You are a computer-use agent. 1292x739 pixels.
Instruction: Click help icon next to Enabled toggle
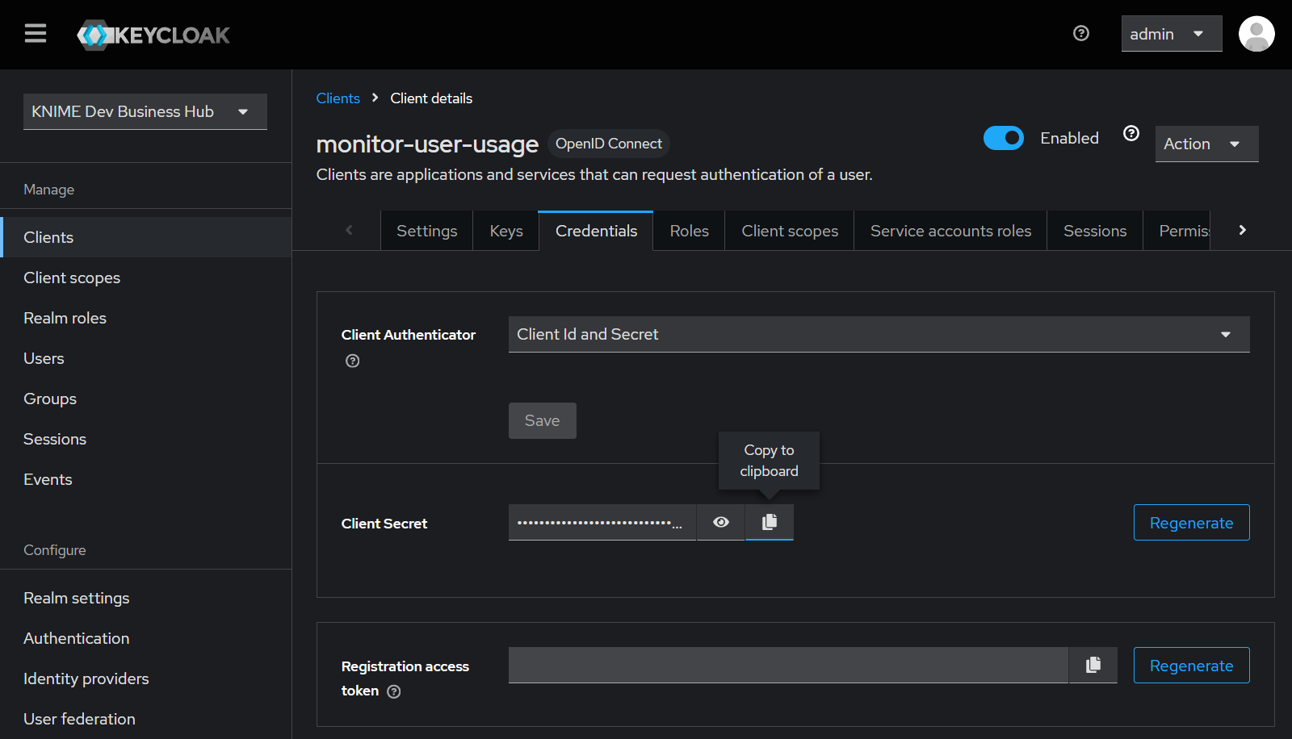pyautogui.click(x=1131, y=134)
